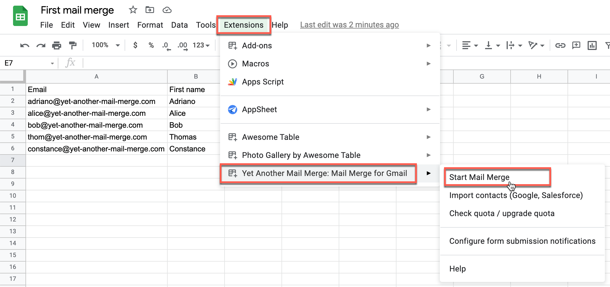The height and width of the screenshot is (287, 610).
Task: Open the Last edit was 2 minutes ago link
Action: point(349,25)
